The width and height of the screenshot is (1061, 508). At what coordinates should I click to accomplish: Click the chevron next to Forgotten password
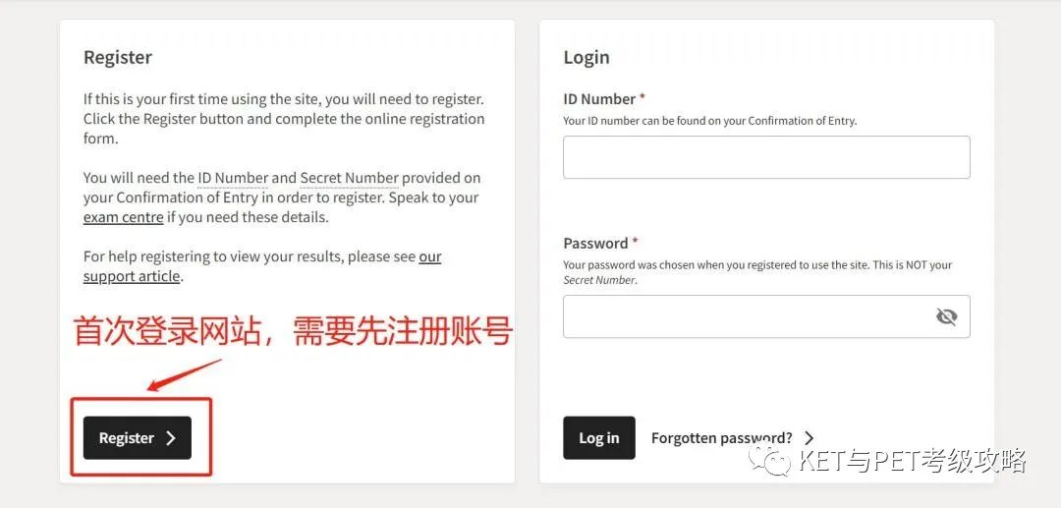pos(809,438)
